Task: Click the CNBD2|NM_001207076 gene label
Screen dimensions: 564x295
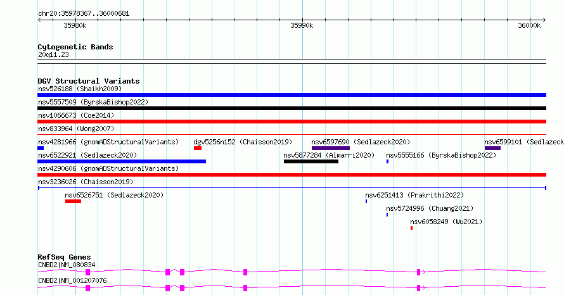Action: tap(72, 280)
